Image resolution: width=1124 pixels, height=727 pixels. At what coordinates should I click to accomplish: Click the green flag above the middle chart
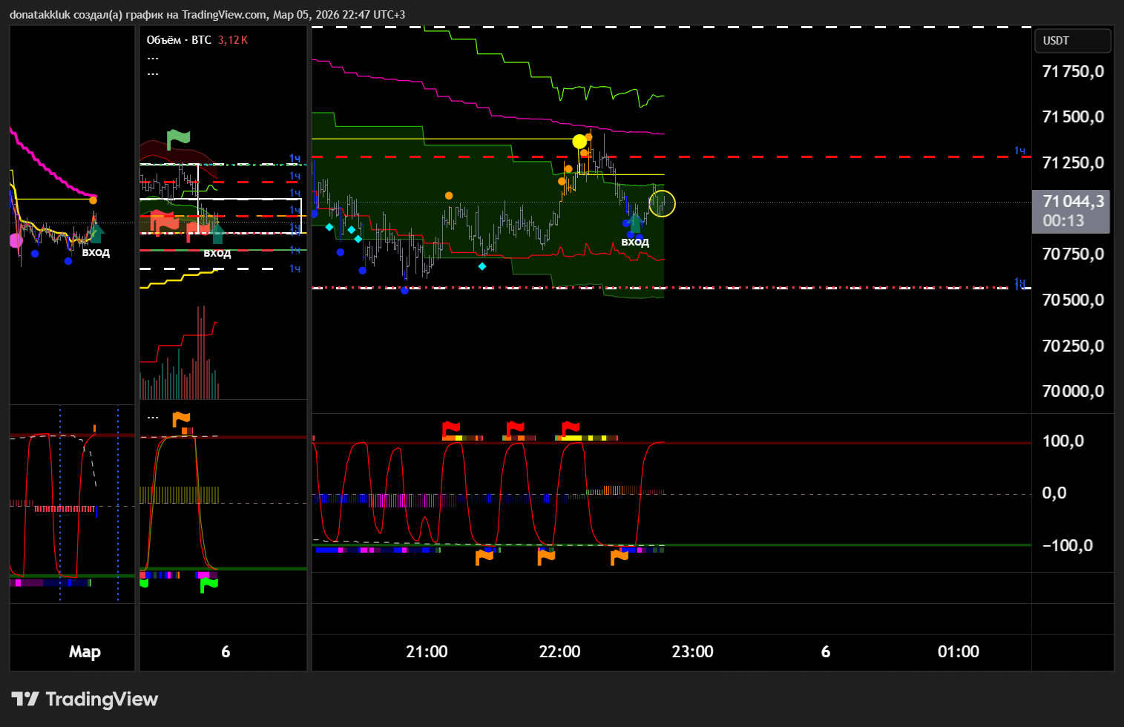(x=178, y=139)
